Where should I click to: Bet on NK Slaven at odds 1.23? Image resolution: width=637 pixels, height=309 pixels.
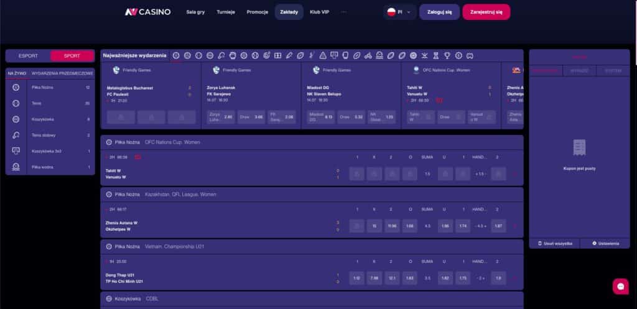pos(382,117)
